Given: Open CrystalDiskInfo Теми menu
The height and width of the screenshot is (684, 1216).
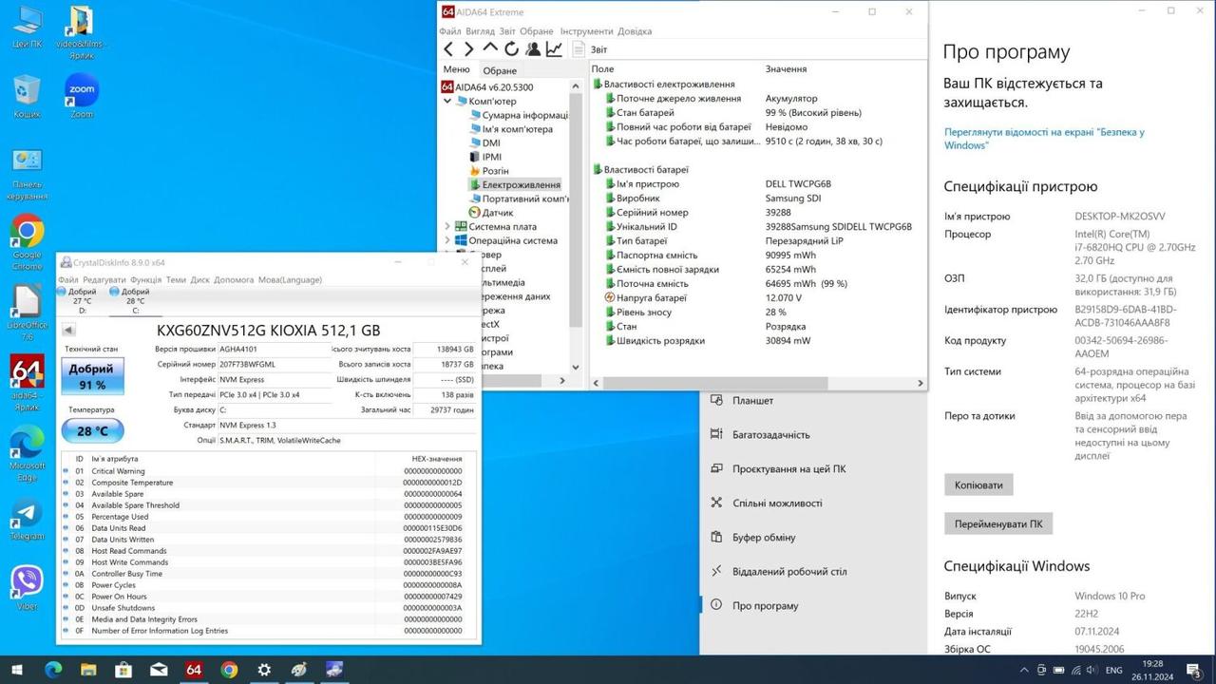Looking at the screenshot, I should [176, 280].
